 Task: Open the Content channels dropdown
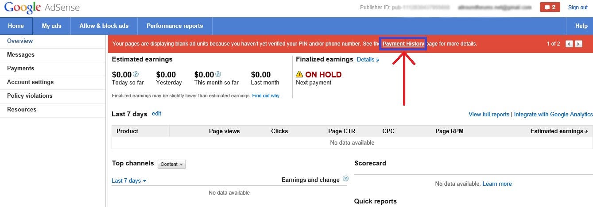(x=172, y=164)
